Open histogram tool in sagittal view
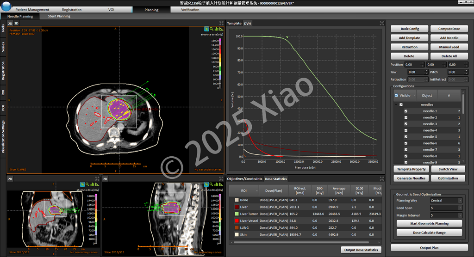474x257 pixels. [216, 184]
